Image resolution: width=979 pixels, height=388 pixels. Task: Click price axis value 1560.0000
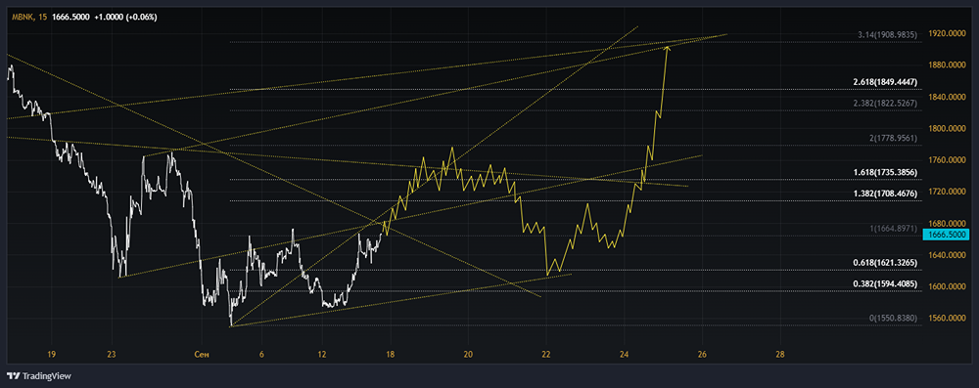947,319
